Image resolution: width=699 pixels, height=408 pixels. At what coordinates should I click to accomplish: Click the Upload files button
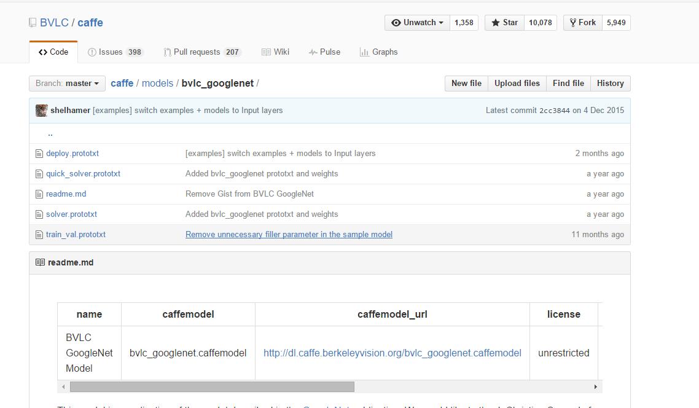517,84
